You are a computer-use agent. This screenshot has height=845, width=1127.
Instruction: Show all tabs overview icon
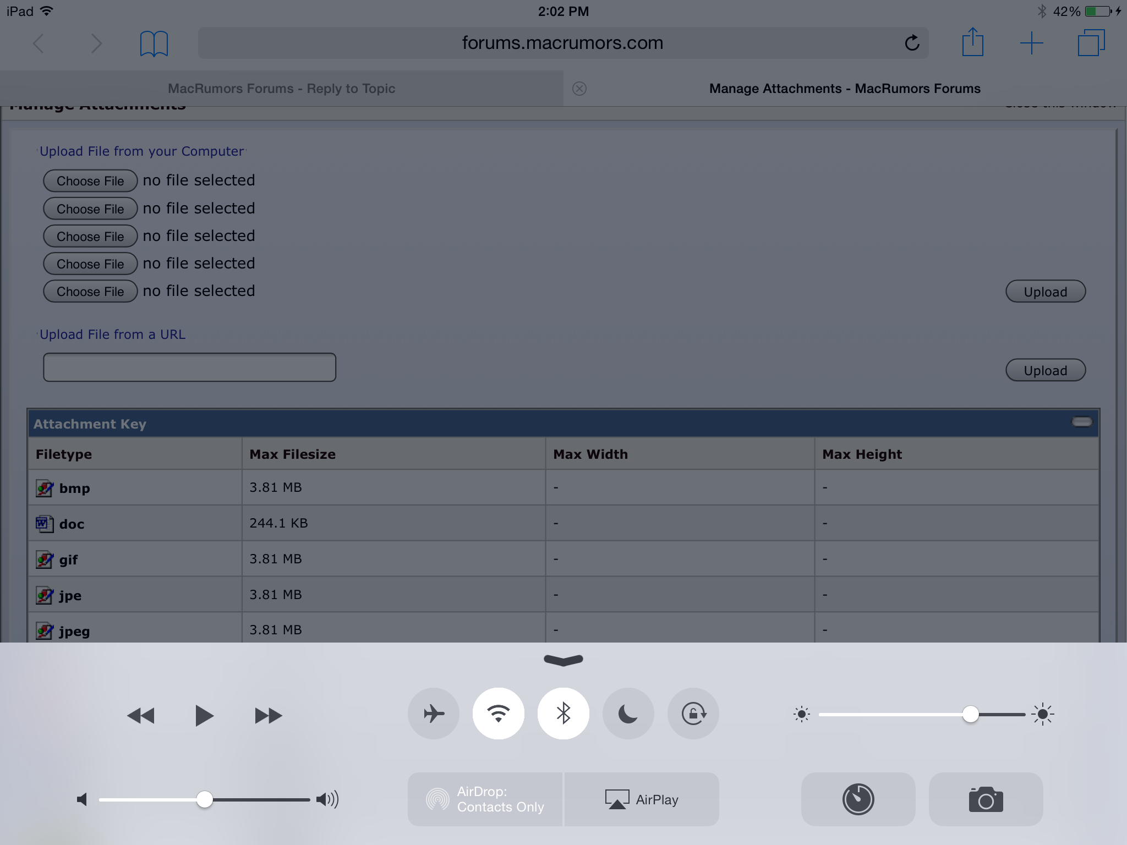click(x=1091, y=43)
